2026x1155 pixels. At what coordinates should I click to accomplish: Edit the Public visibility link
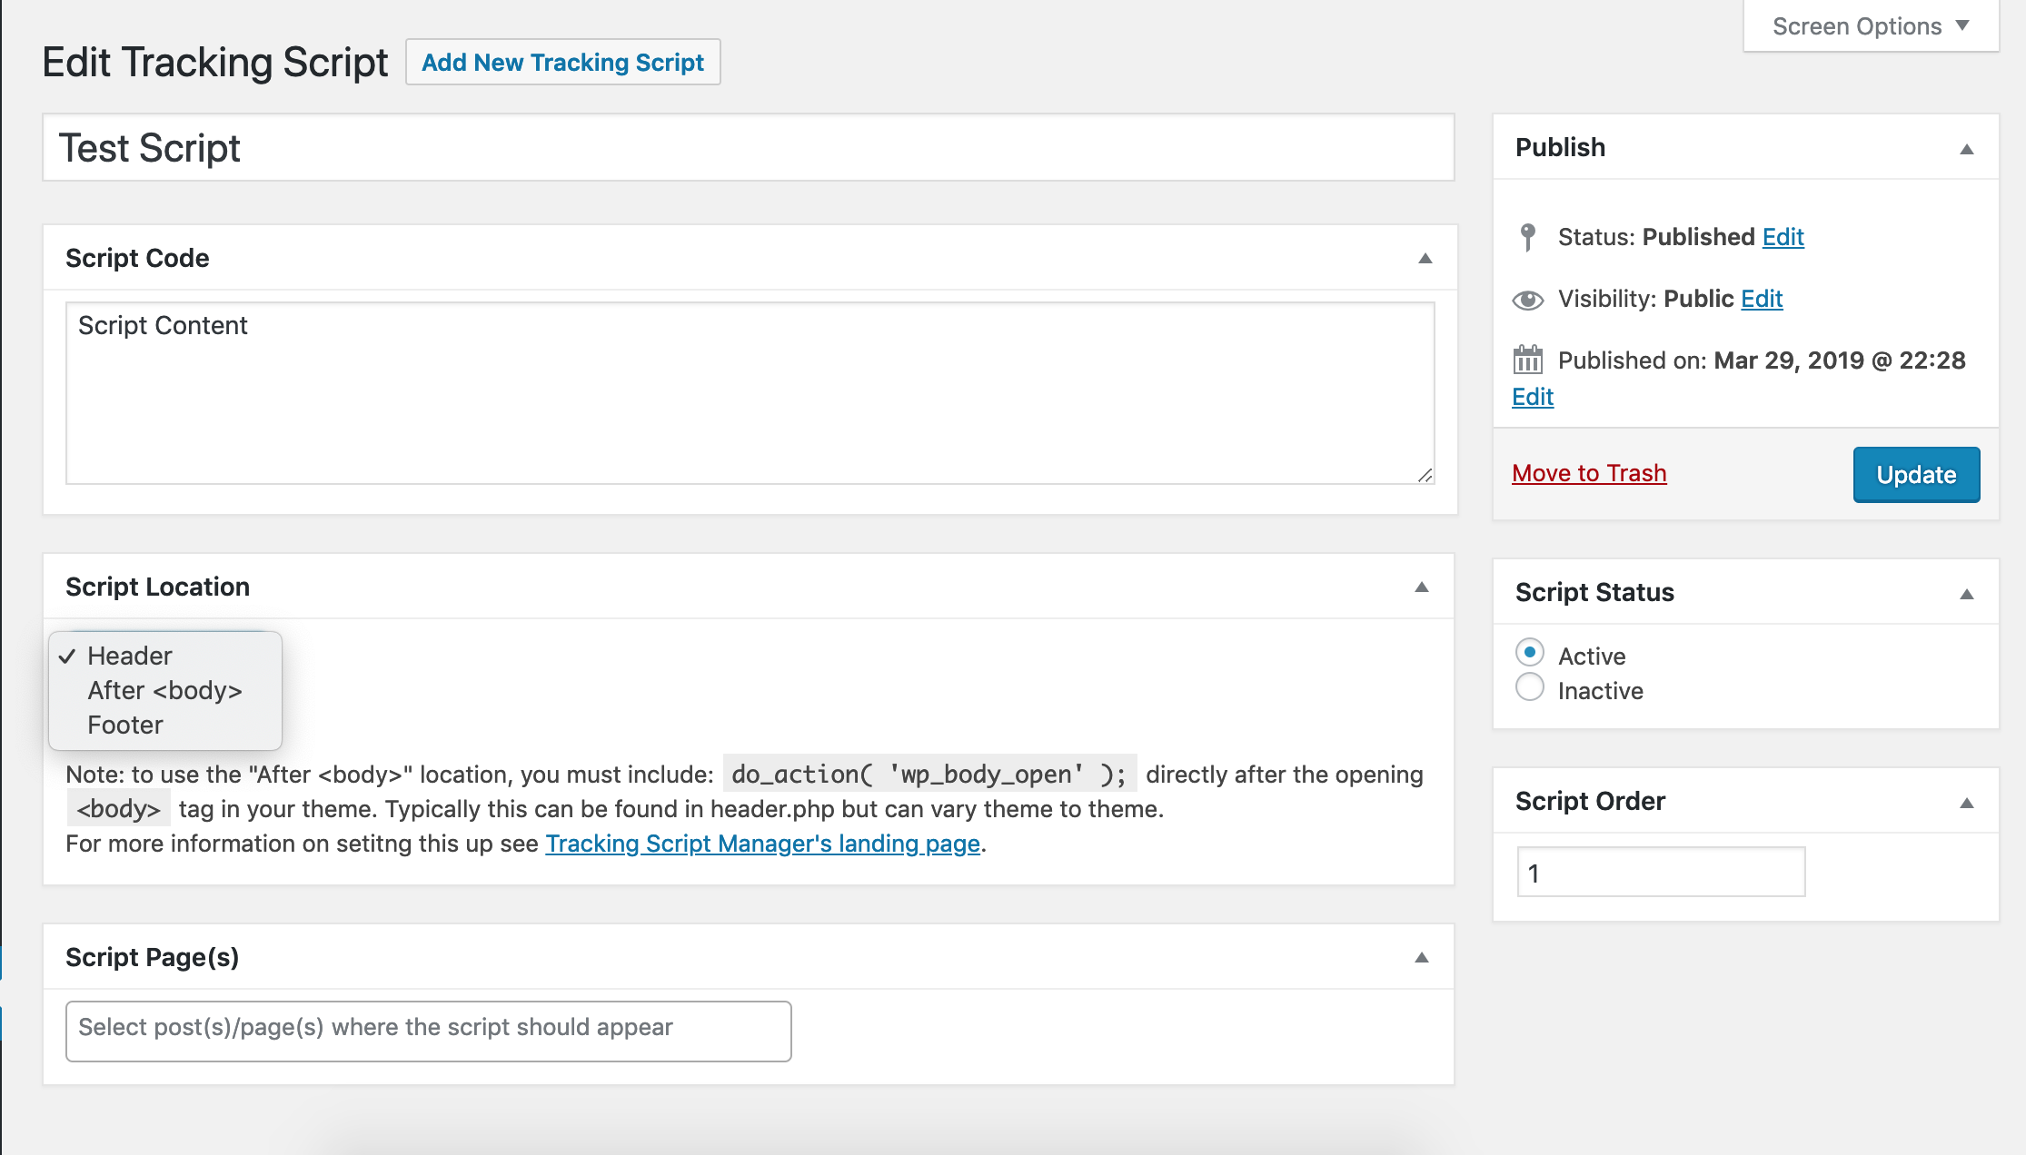(x=1762, y=299)
